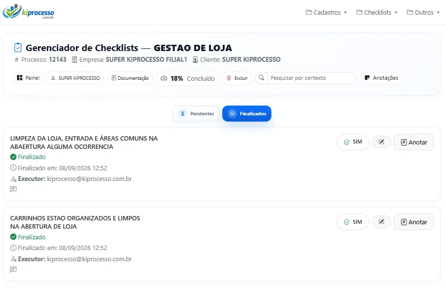Open the Checklists dropdown menu
This screenshot has width=446, height=288.
(x=377, y=12)
